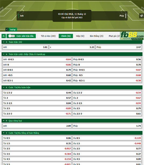Image resolution: width=144 pixels, height=165 pixels.
Task: Star the Tài/Xỉu tổng số bàn thắng section
Action: [6, 133]
